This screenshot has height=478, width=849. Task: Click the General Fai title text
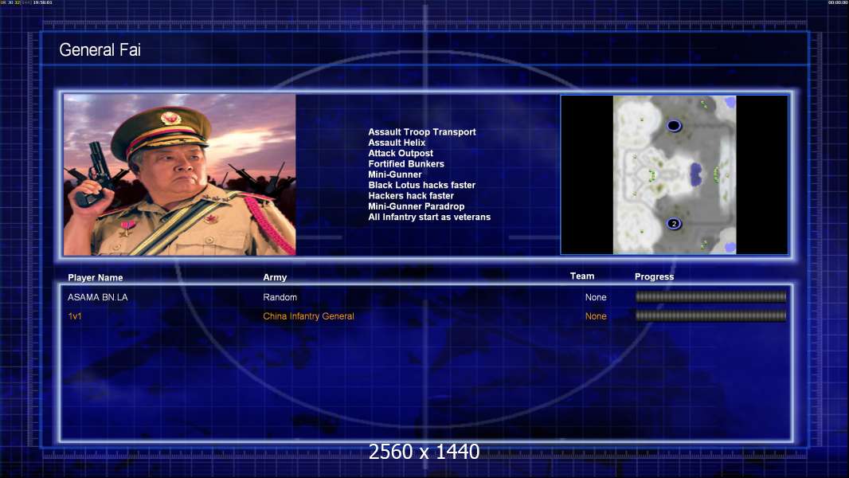(x=100, y=50)
